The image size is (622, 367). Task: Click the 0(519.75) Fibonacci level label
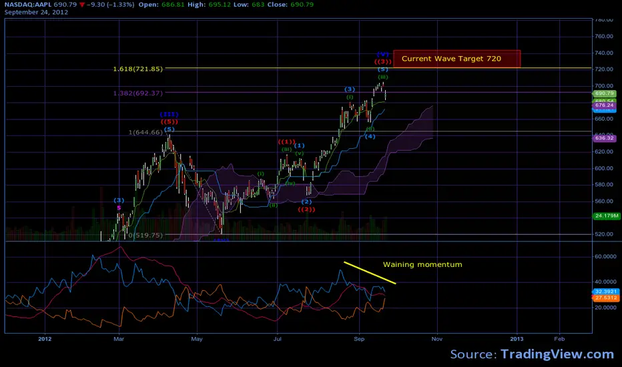click(145, 235)
